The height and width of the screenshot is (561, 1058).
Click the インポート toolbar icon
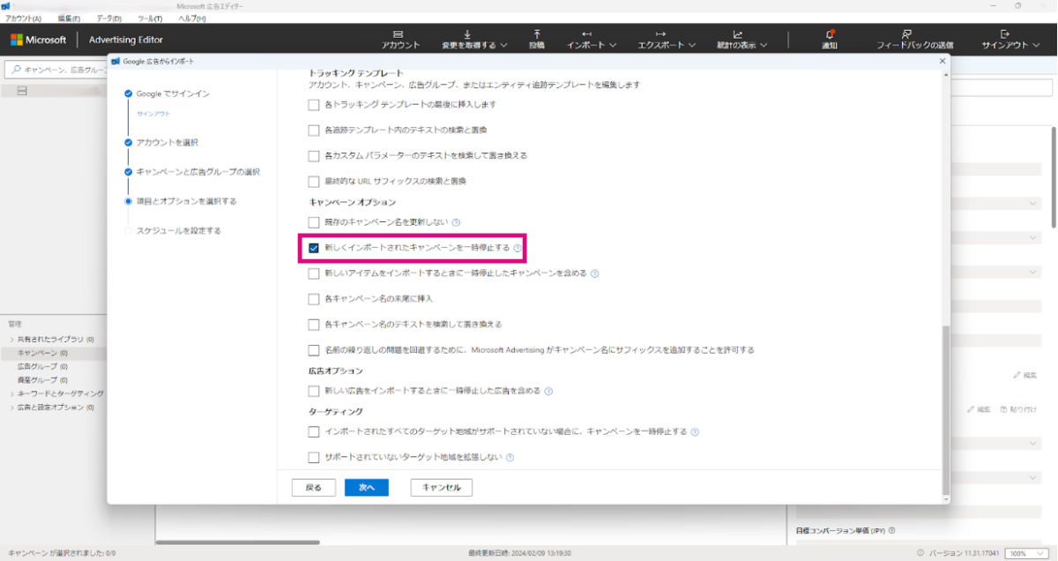click(586, 34)
